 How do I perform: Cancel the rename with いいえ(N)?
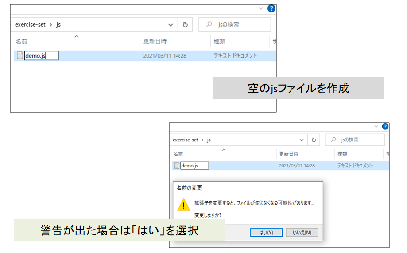pyautogui.click(x=302, y=233)
